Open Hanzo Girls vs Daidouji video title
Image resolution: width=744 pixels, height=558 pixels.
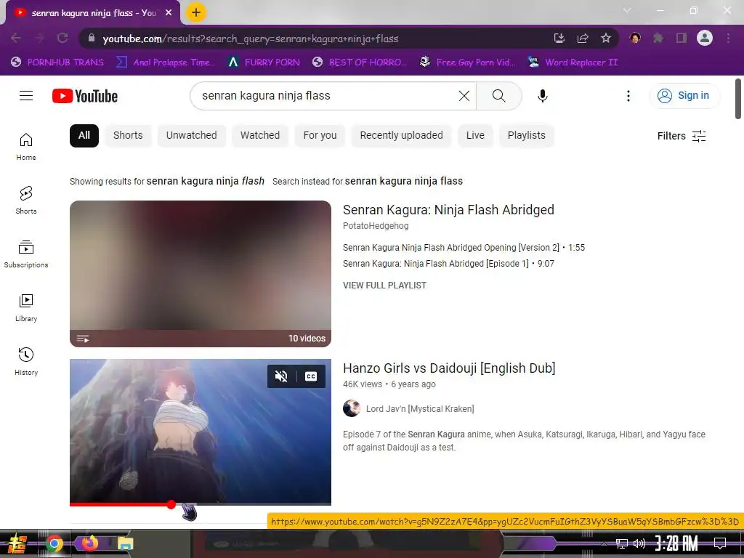coord(449,368)
